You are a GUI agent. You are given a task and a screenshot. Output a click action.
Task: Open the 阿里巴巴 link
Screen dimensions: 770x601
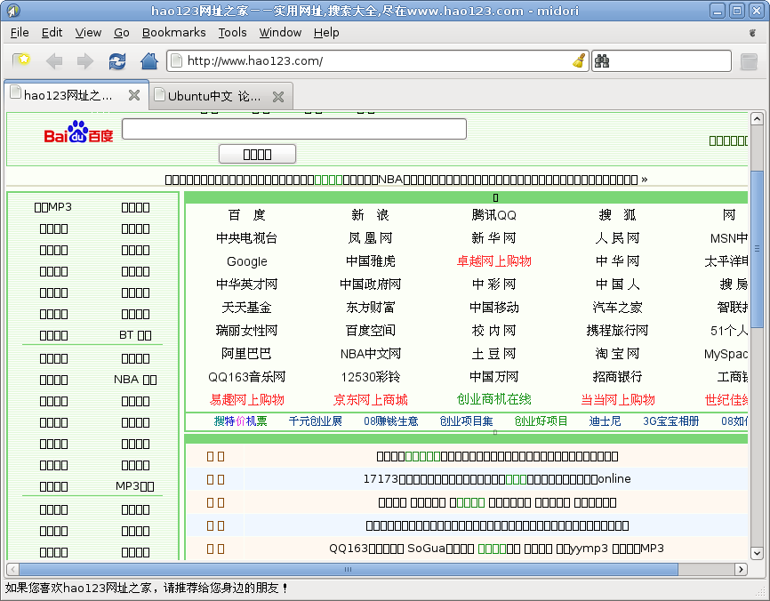click(x=246, y=354)
